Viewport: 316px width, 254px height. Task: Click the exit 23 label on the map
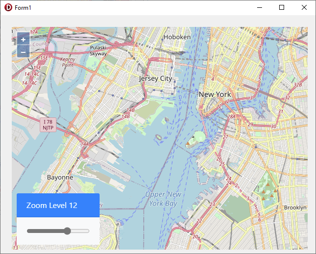212,205
